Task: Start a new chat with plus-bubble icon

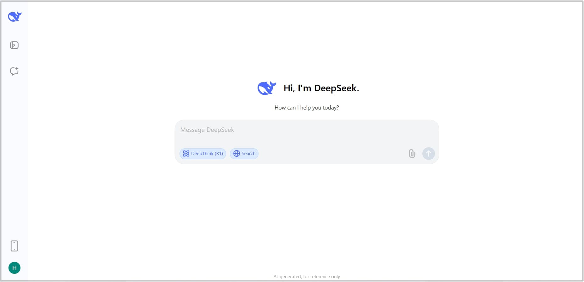Action: click(14, 71)
